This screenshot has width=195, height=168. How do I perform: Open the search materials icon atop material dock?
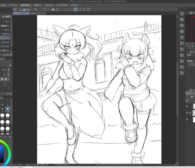click(182, 13)
